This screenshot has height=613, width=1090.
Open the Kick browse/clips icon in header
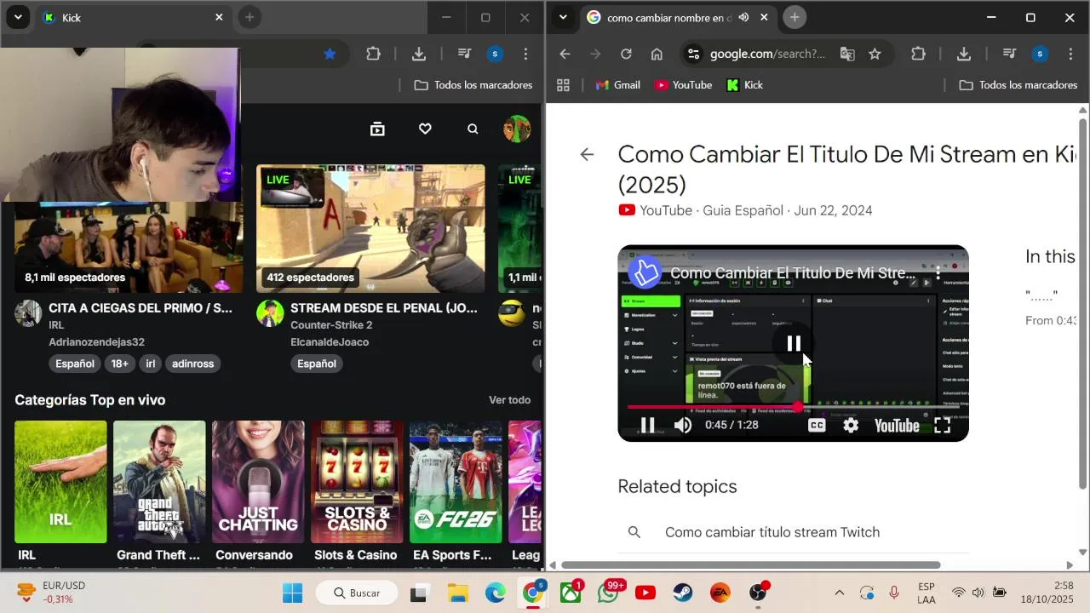[377, 129]
